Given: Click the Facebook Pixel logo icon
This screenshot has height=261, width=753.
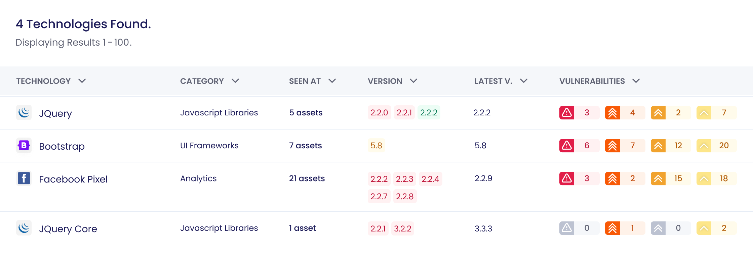Looking at the screenshot, I should tap(24, 178).
